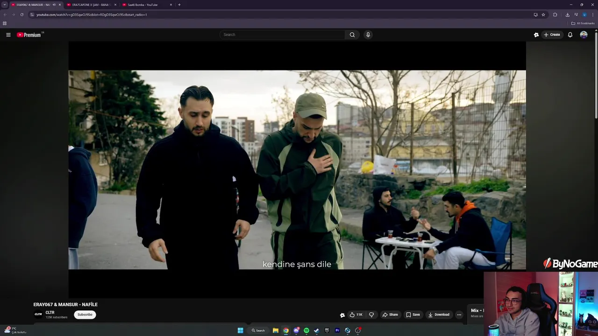The height and width of the screenshot is (336, 598).
Task: Open a new browser tab
Action: [x=179, y=5]
